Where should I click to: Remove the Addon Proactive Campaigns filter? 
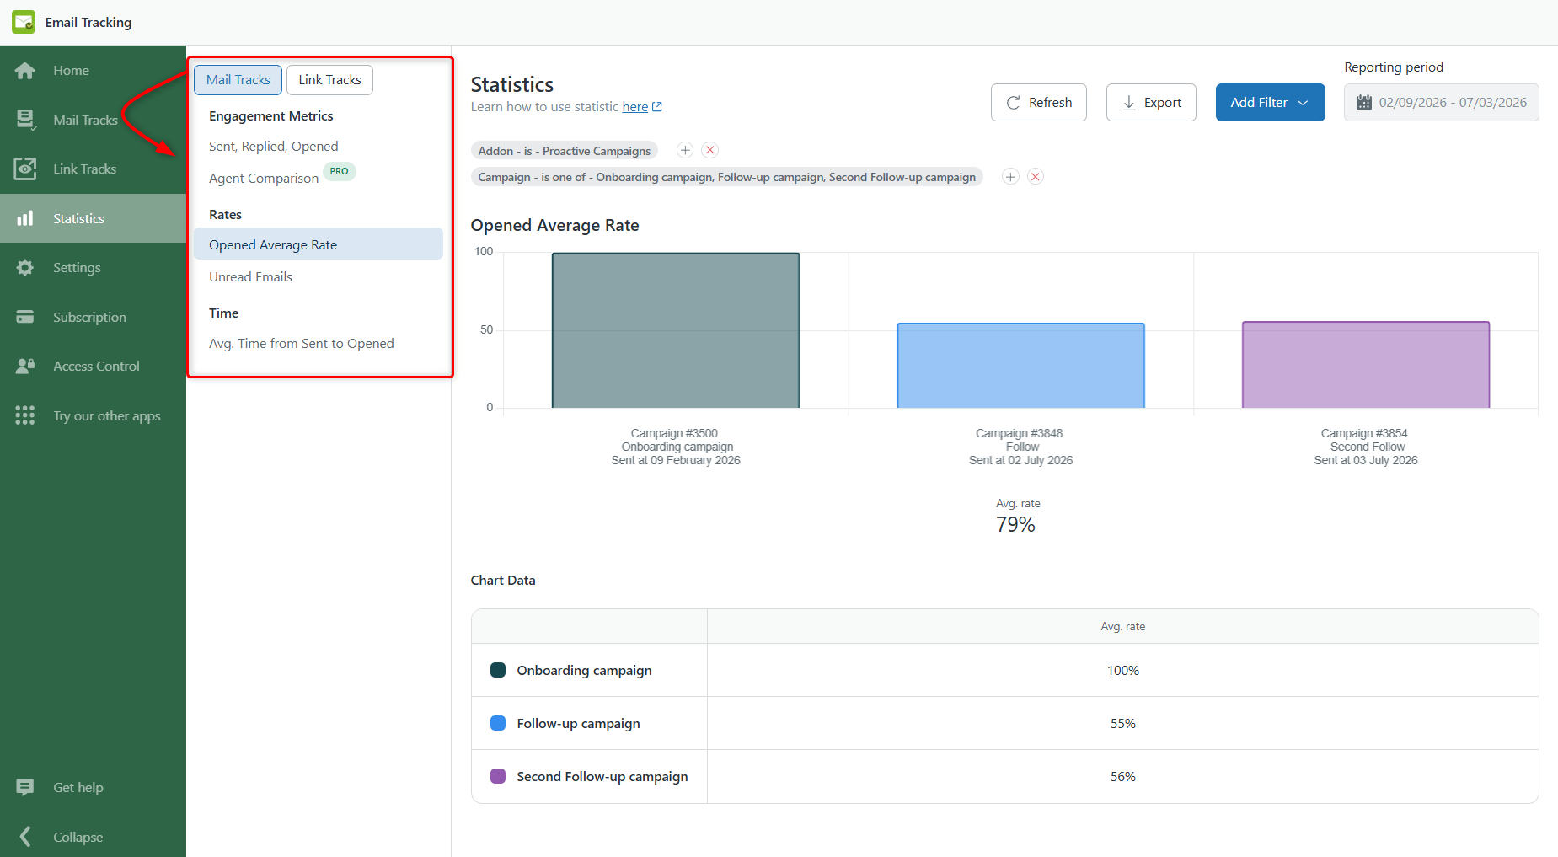pos(710,150)
